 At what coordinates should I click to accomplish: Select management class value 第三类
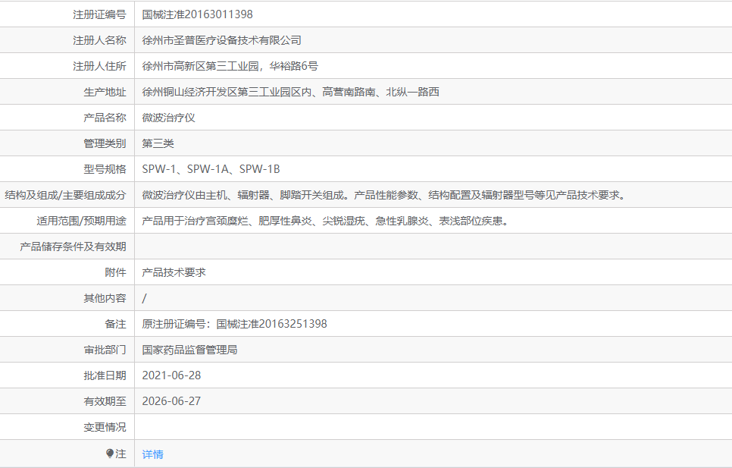[158, 143]
